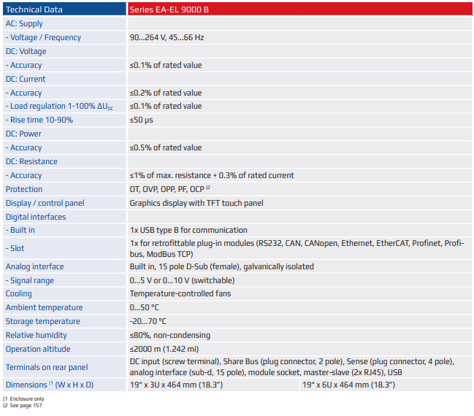
Task: Select the '-20...70 °C' value
Action: pos(148,321)
